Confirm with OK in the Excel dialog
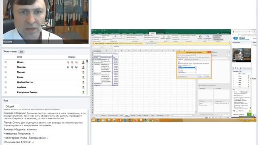258x145 pixels. pos(200,77)
